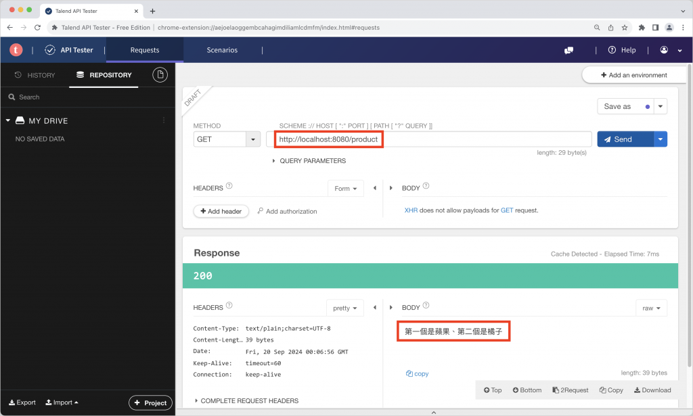693x416 pixels.
Task: Open the browser zoom icon
Action: coord(597,27)
